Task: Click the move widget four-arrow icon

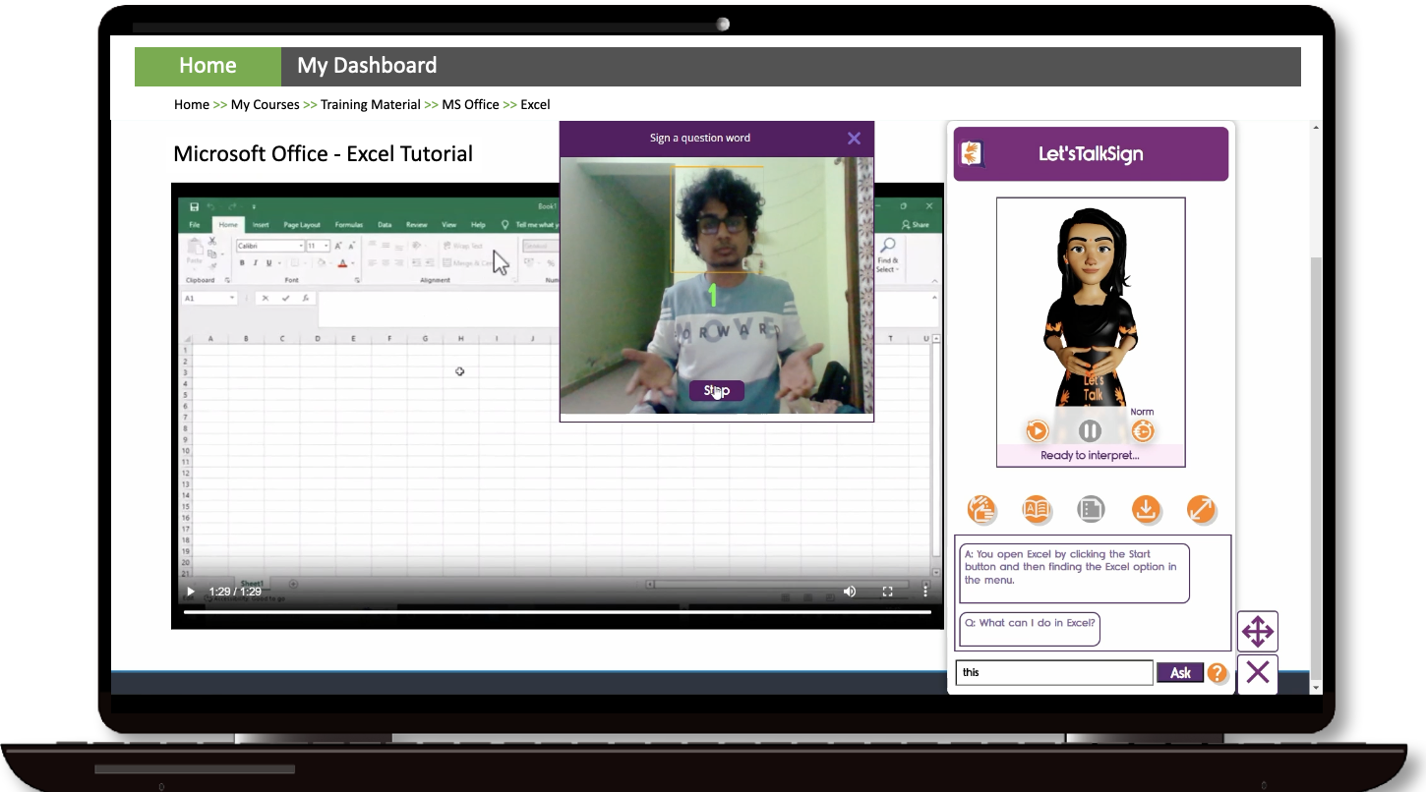Action: coord(1258,631)
